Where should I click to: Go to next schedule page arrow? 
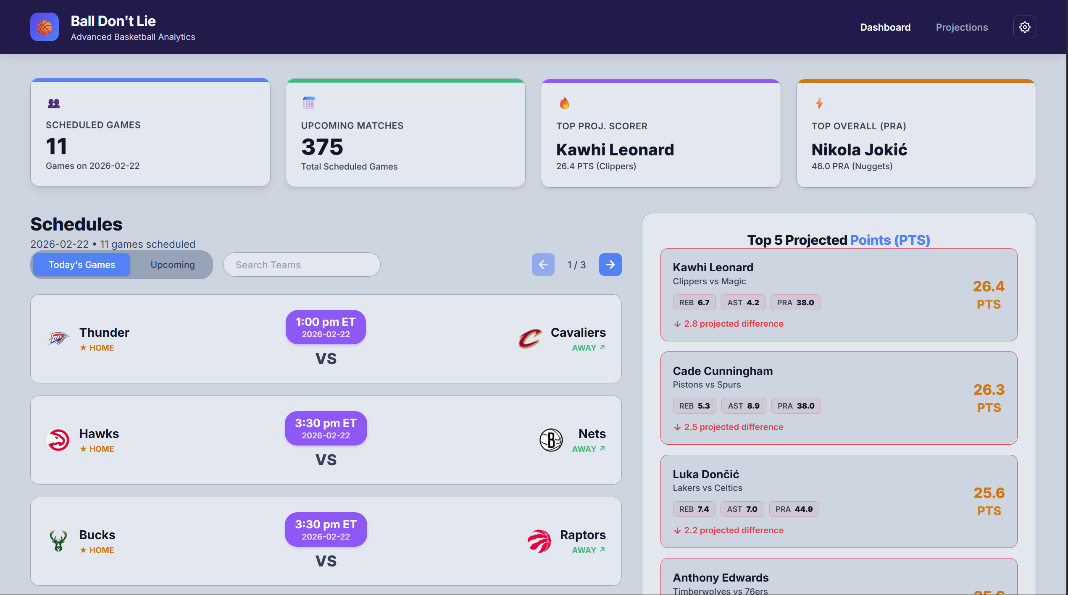610,265
